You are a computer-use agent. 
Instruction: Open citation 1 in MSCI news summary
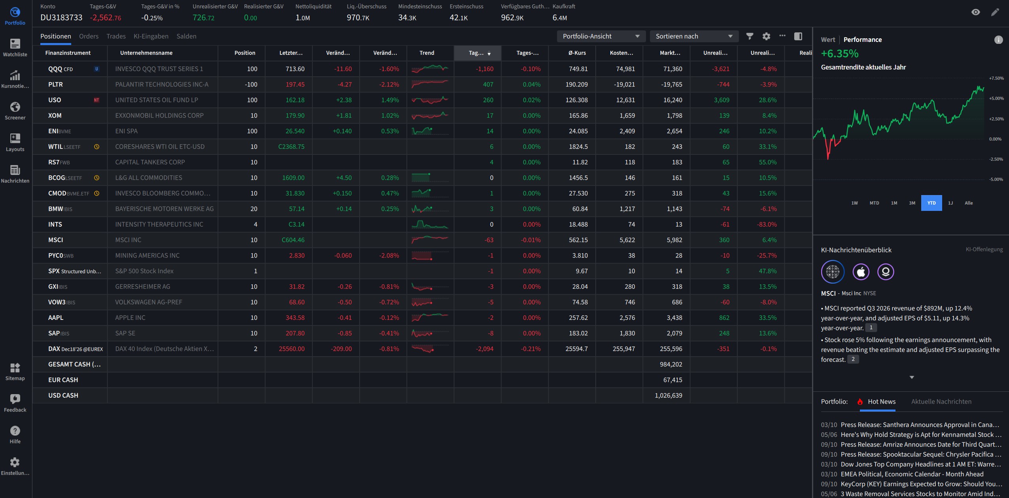[871, 327]
